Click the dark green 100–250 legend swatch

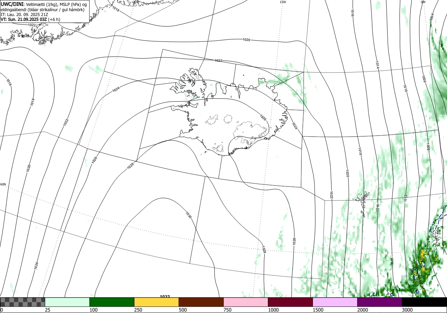click(112, 302)
